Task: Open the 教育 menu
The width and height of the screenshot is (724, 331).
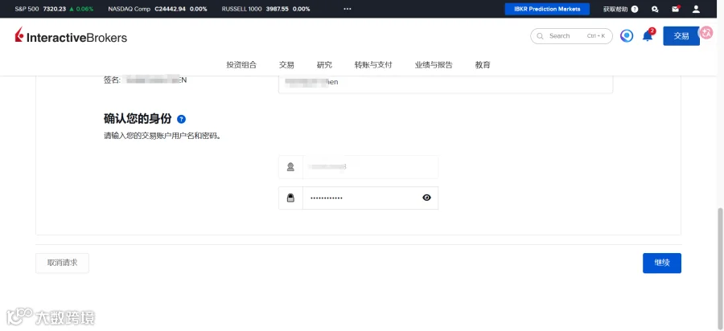Action: coord(483,65)
